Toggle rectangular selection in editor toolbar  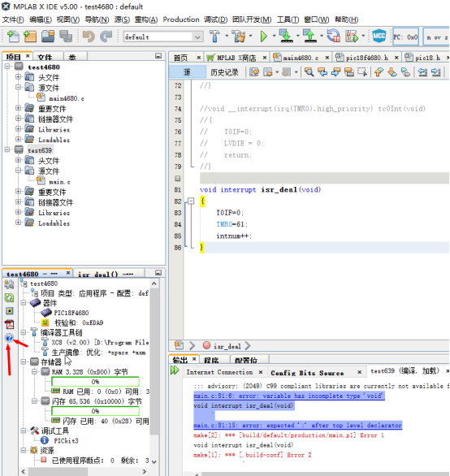(362, 72)
